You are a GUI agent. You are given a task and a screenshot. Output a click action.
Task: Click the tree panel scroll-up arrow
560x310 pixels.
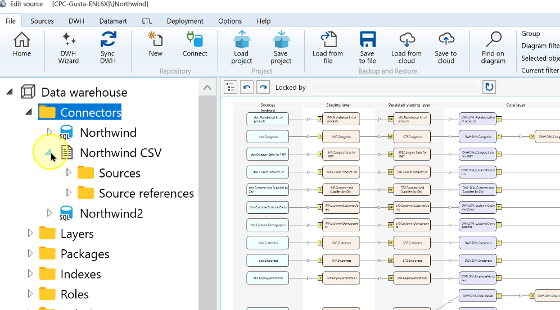click(x=207, y=88)
